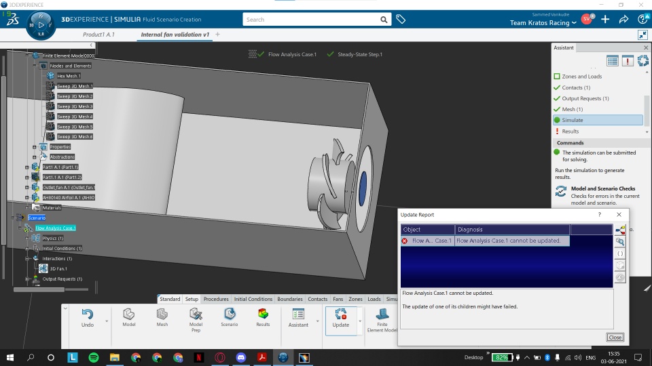Click the share arrow icon in top bar

pos(623,19)
